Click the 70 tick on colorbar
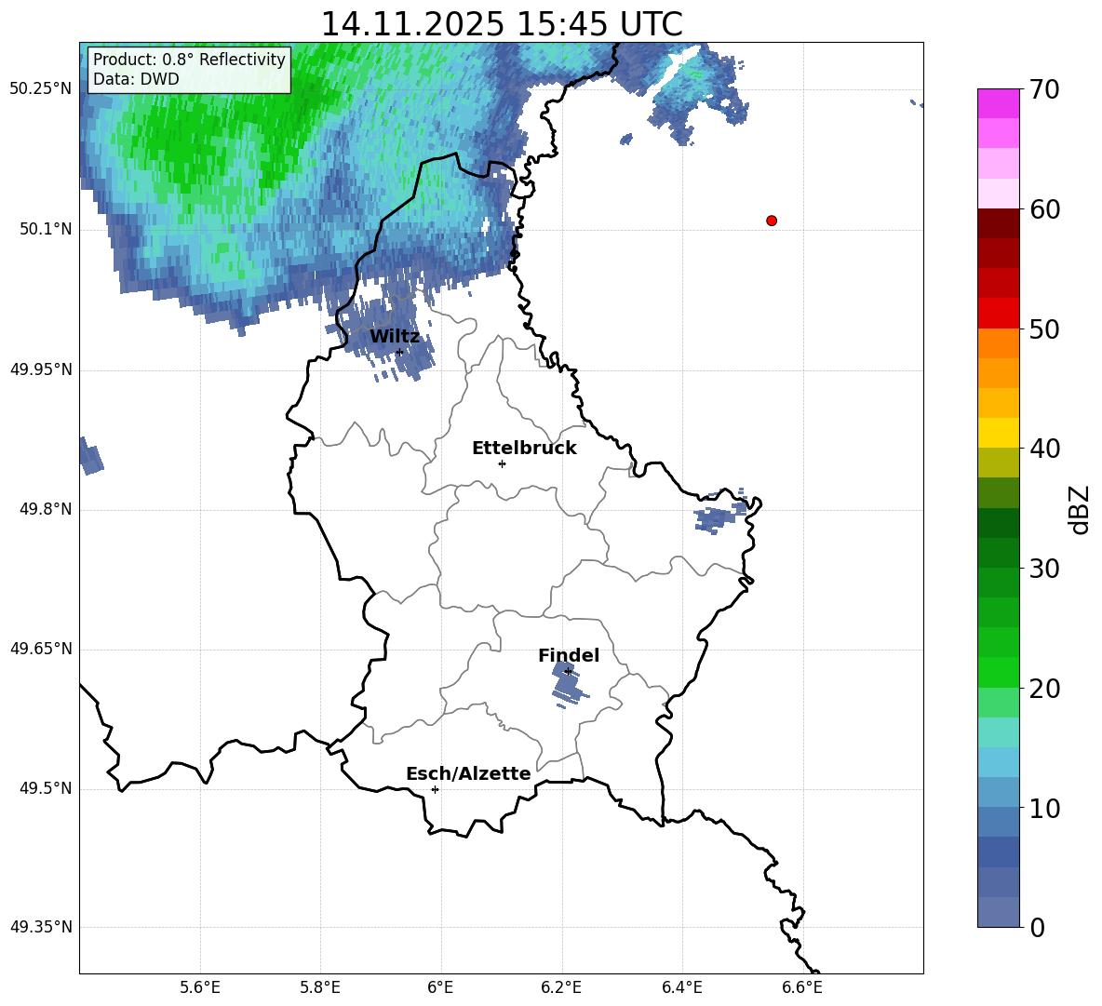 tap(1043, 89)
